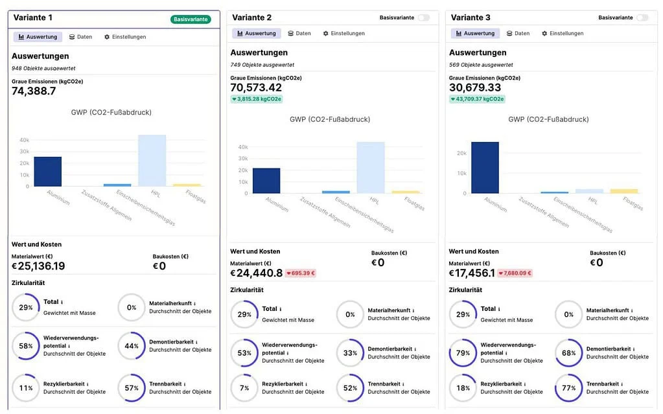Click info icon beside Demontierbarkeit in Variante 3

click(634, 349)
